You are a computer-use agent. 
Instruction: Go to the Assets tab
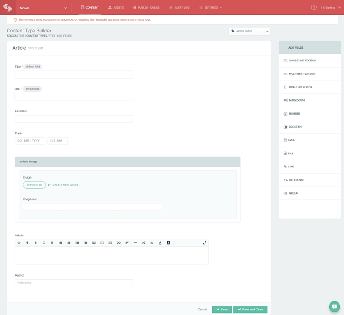(x=116, y=8)
